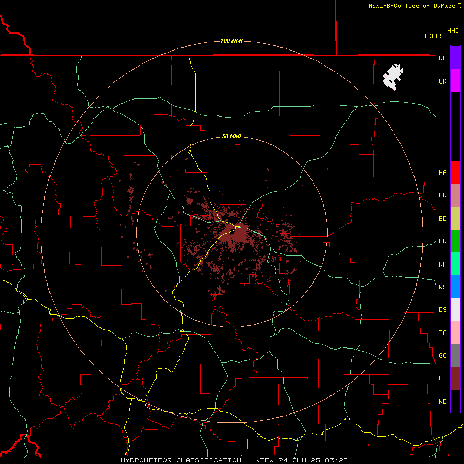Click the RF purple legend swatch
The width and height of the screenshot is (464, 464).
[x=455, y=58]
